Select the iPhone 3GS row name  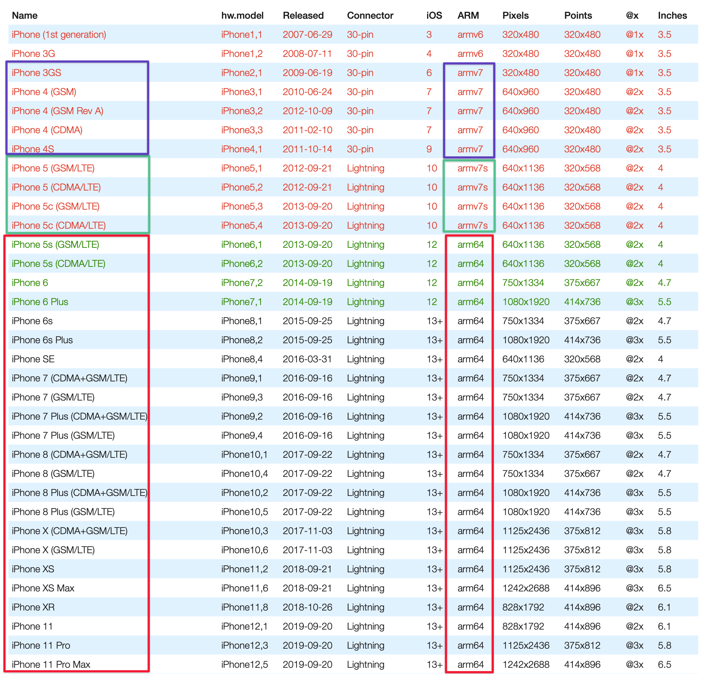(36, 73)
